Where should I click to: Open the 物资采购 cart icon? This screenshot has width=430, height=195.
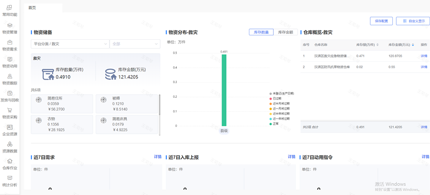[x=10, y=110]
